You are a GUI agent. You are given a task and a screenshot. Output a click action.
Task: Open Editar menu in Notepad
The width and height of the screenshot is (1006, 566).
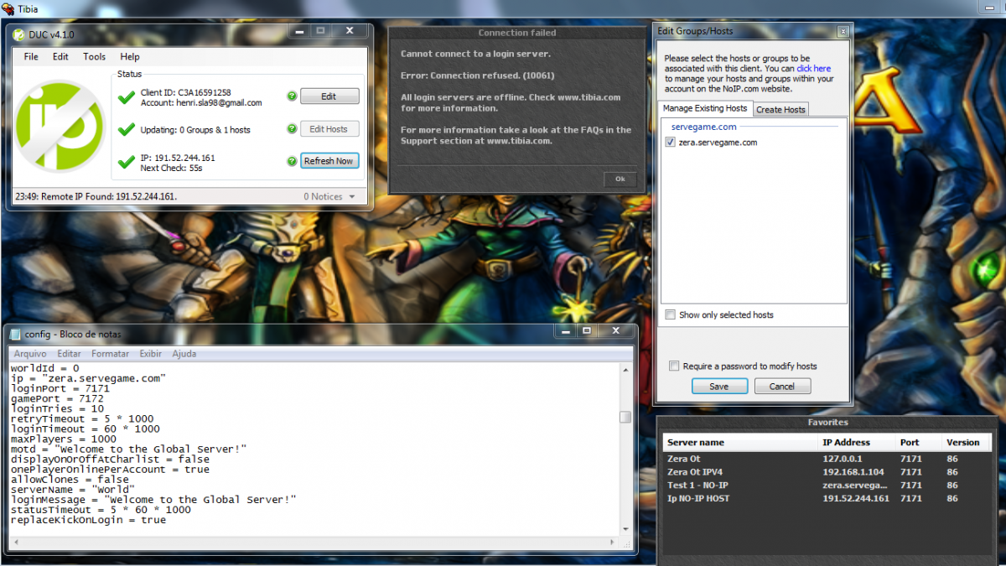69,354
